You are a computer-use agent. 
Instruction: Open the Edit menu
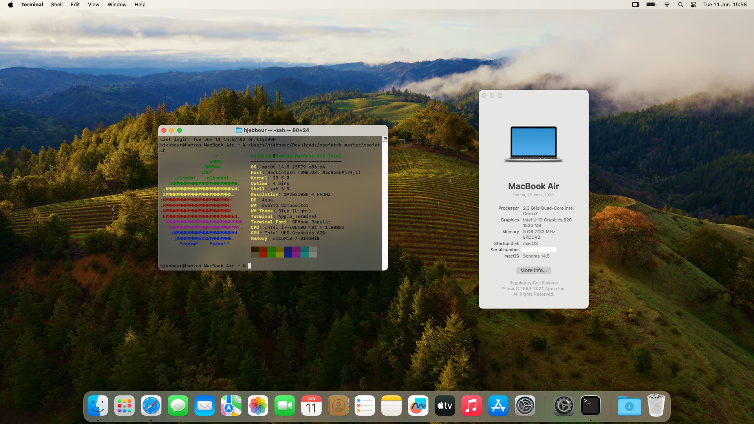pyautogui.click(x=75, y=5)
